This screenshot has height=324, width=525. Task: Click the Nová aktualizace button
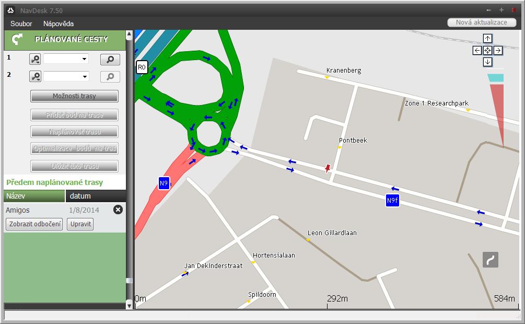click(x=482, y=22)
